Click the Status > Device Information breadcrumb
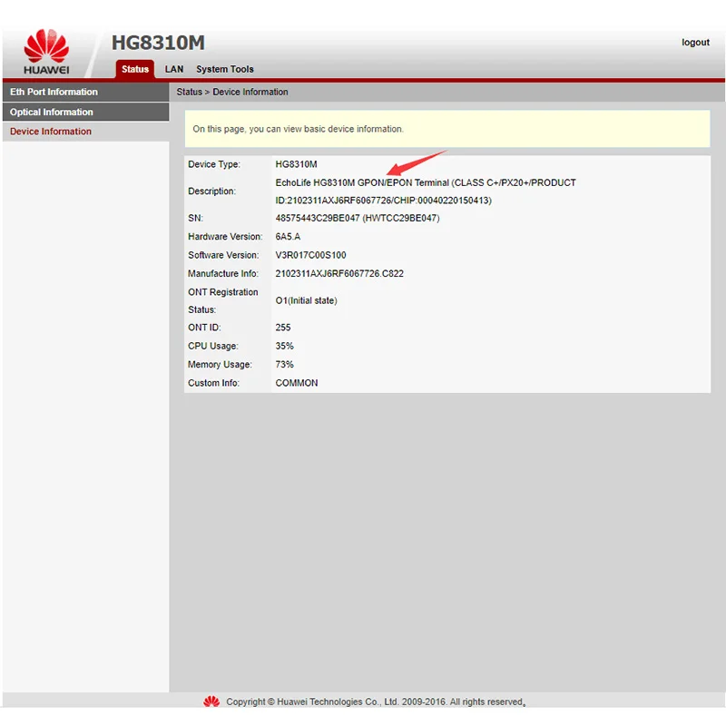 coord(232,92)
